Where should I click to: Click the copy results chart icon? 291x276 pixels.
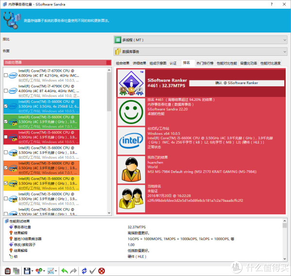pyautogui.click(x=16, y=271)
